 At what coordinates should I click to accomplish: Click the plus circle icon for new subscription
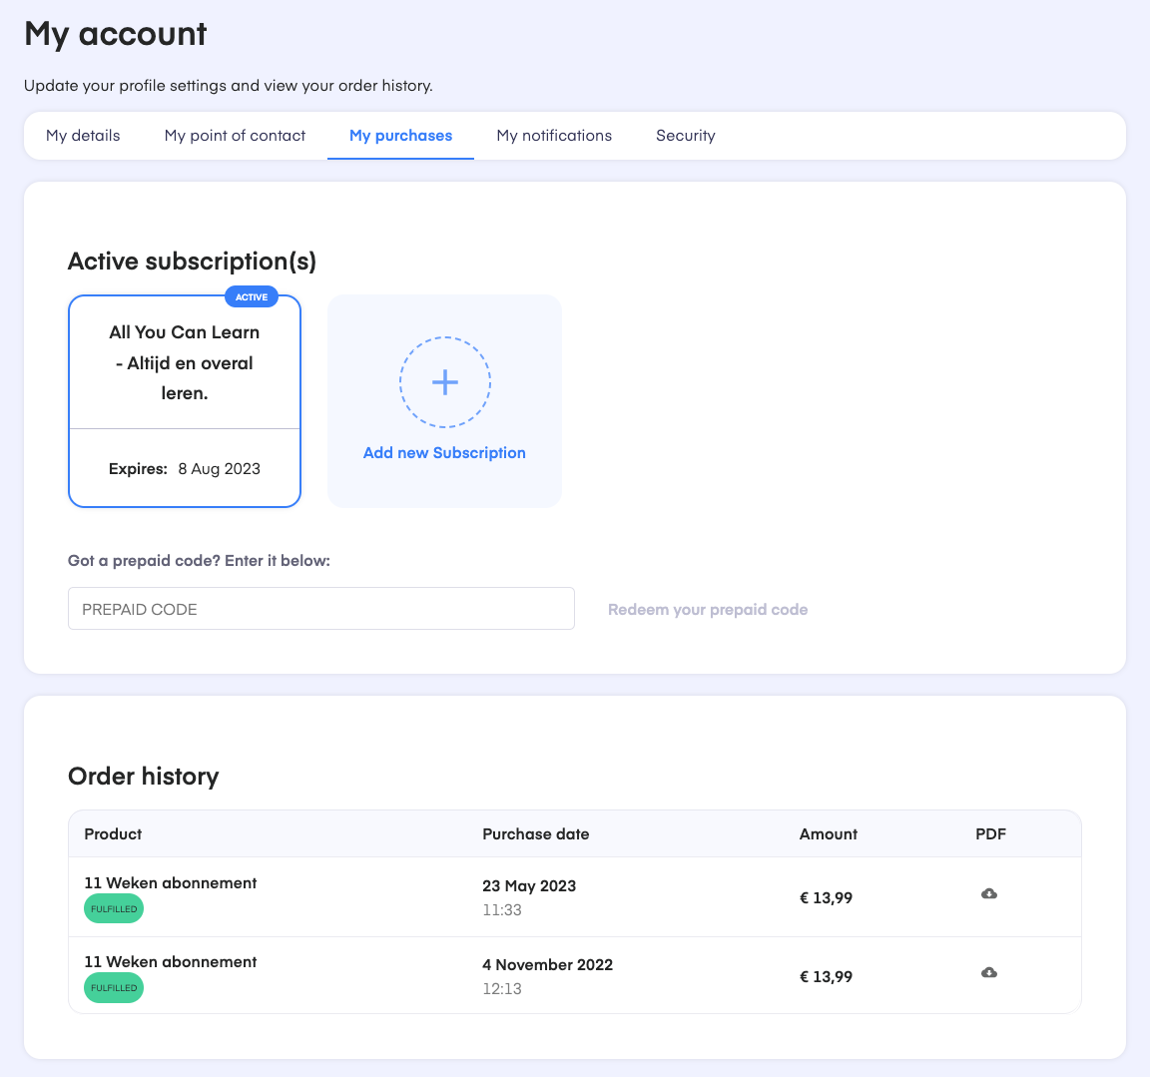444,382
